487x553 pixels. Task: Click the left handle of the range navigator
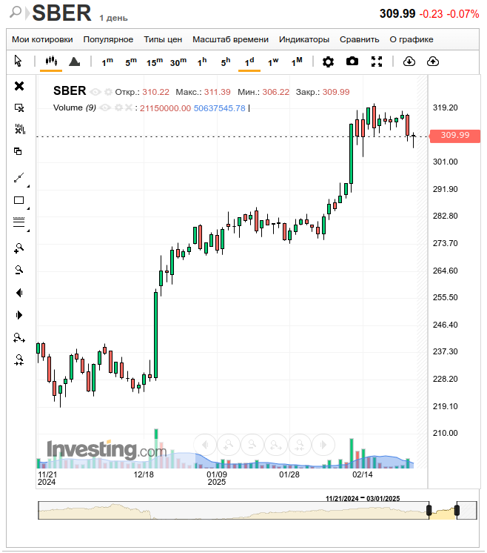(x=429, y=510)
